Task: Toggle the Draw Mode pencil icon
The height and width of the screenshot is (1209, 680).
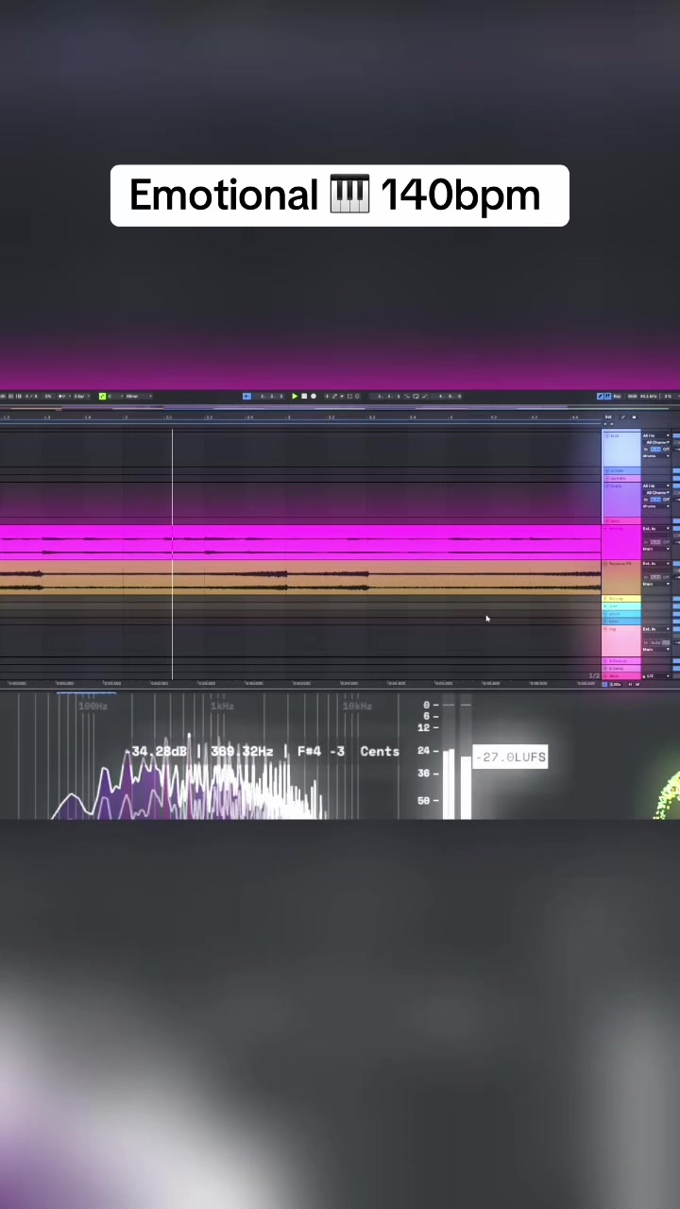Action: [600, 396]
